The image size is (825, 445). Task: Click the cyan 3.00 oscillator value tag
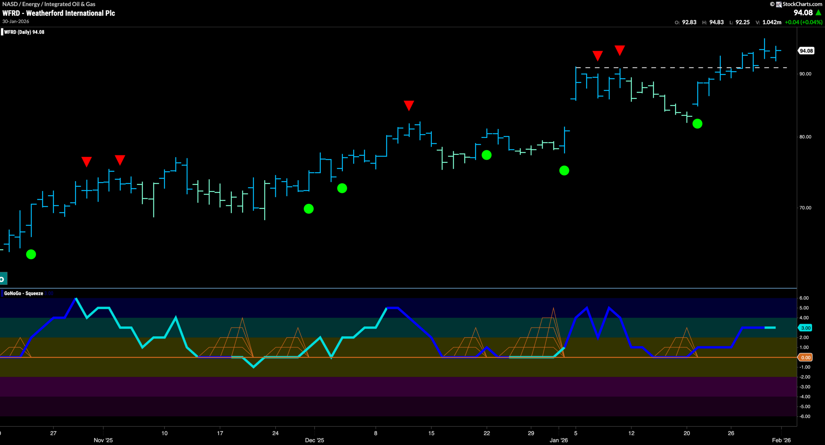click(x=806, y=328)
